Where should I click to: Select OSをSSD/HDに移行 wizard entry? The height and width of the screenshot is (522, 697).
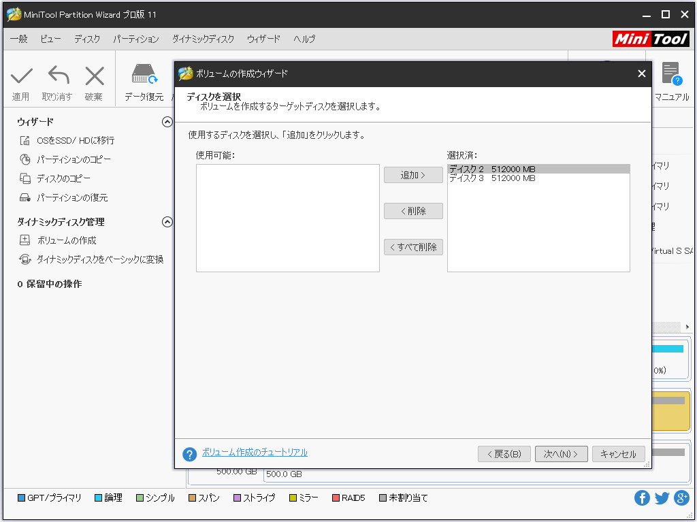pyautogui.click(x=76, y=140)
